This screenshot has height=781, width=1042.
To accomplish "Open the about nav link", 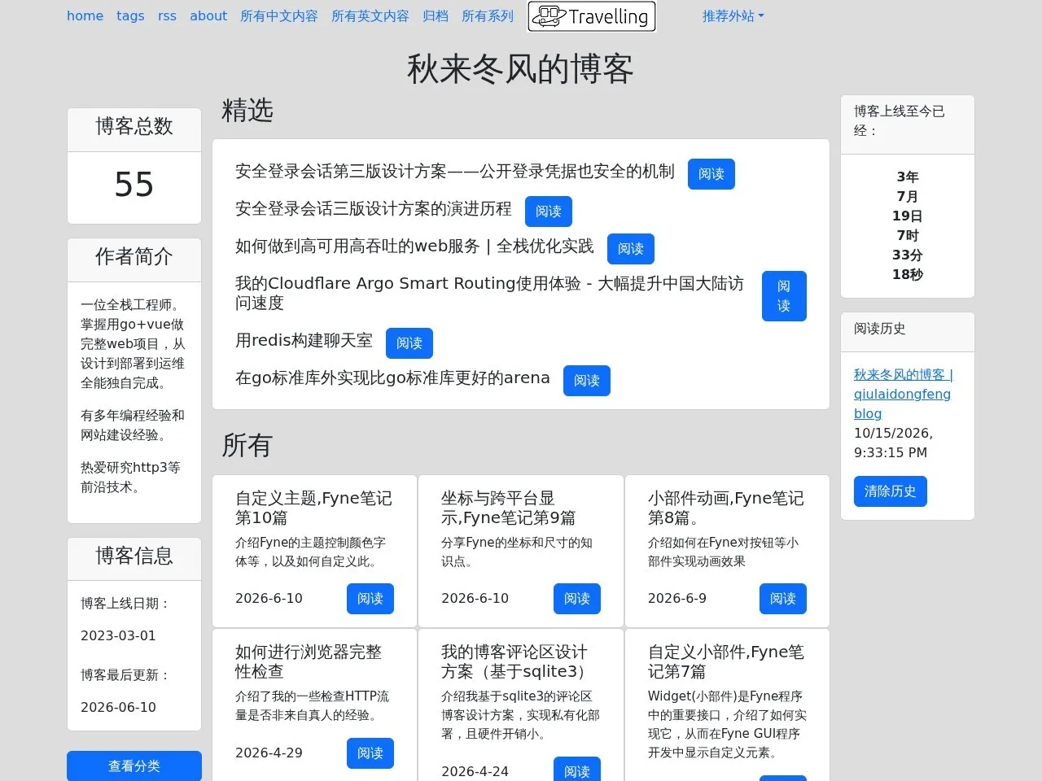I will [x=208, y=16].
